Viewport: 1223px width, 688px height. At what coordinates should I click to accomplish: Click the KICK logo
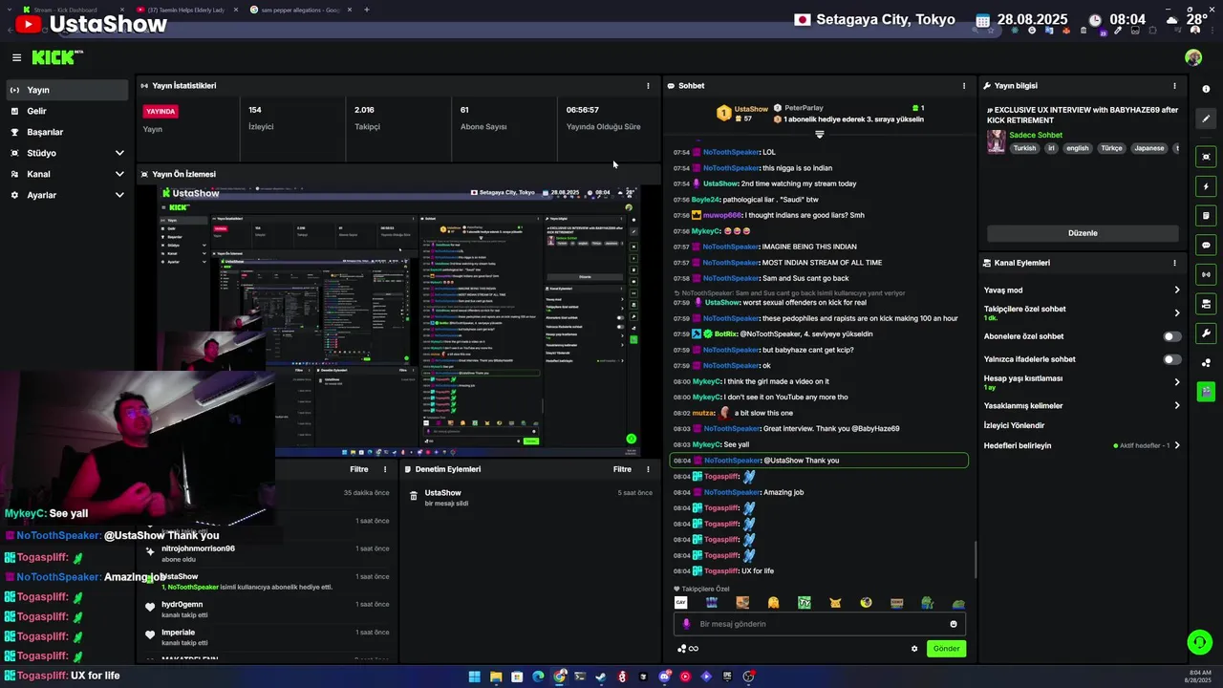(56, 57)
